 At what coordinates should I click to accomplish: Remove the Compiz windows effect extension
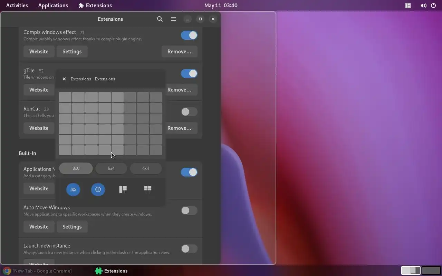pyautogui.click(x=179, y=51)
